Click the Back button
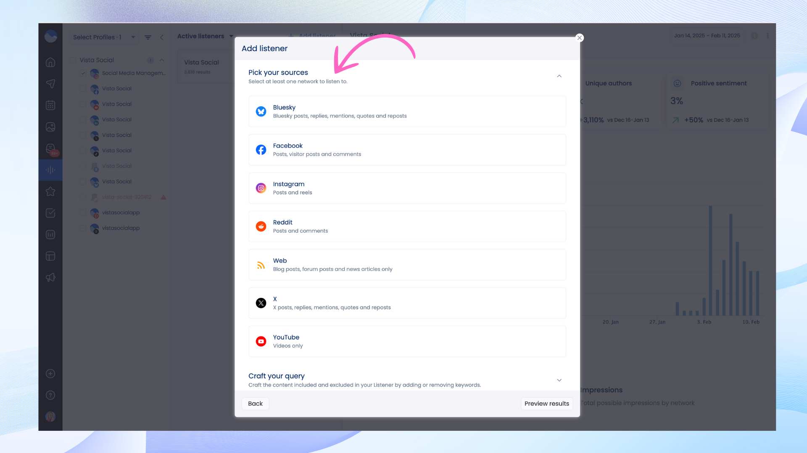 click(255, 404)
